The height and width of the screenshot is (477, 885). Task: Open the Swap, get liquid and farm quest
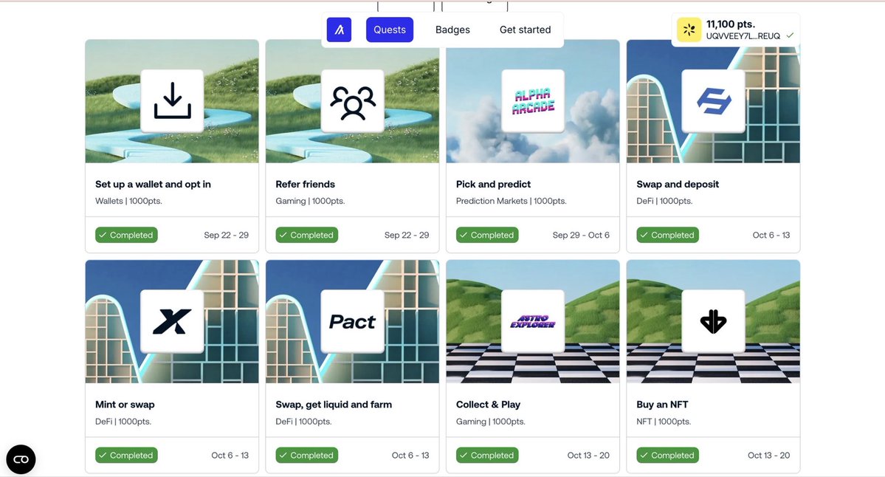334,404
